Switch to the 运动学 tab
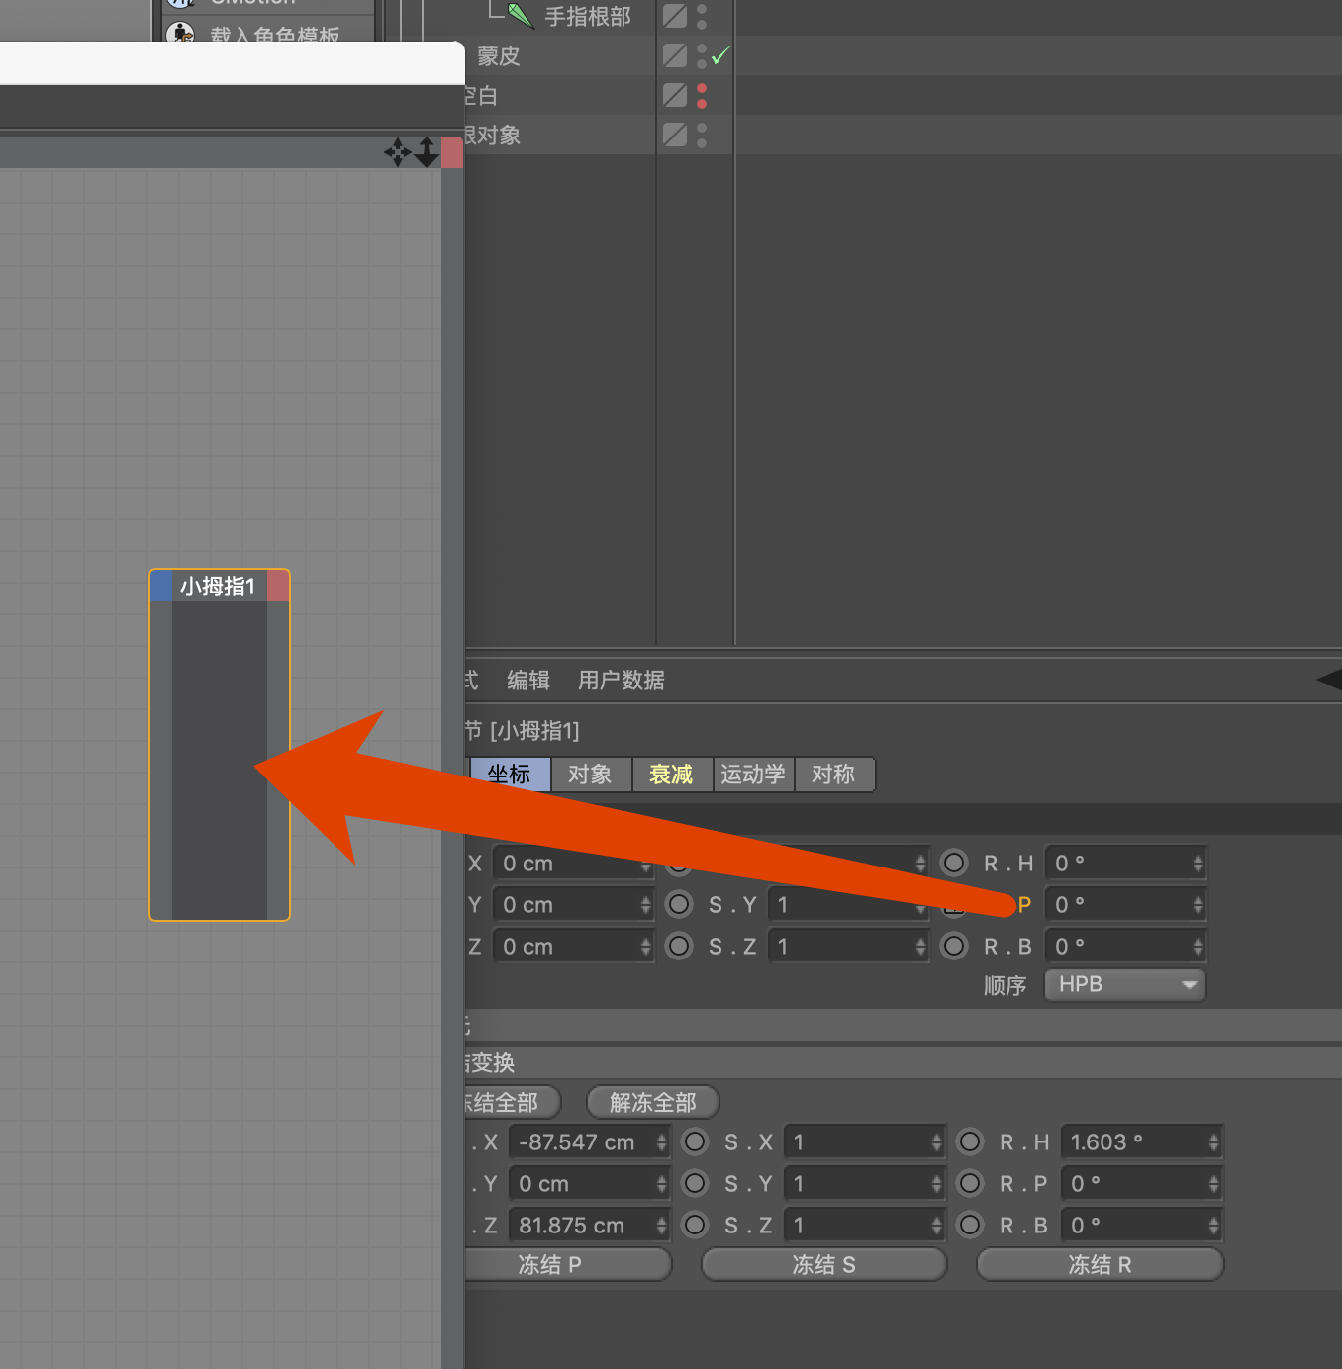The height and width of the screenshot is (1369, 1342). 753,775
